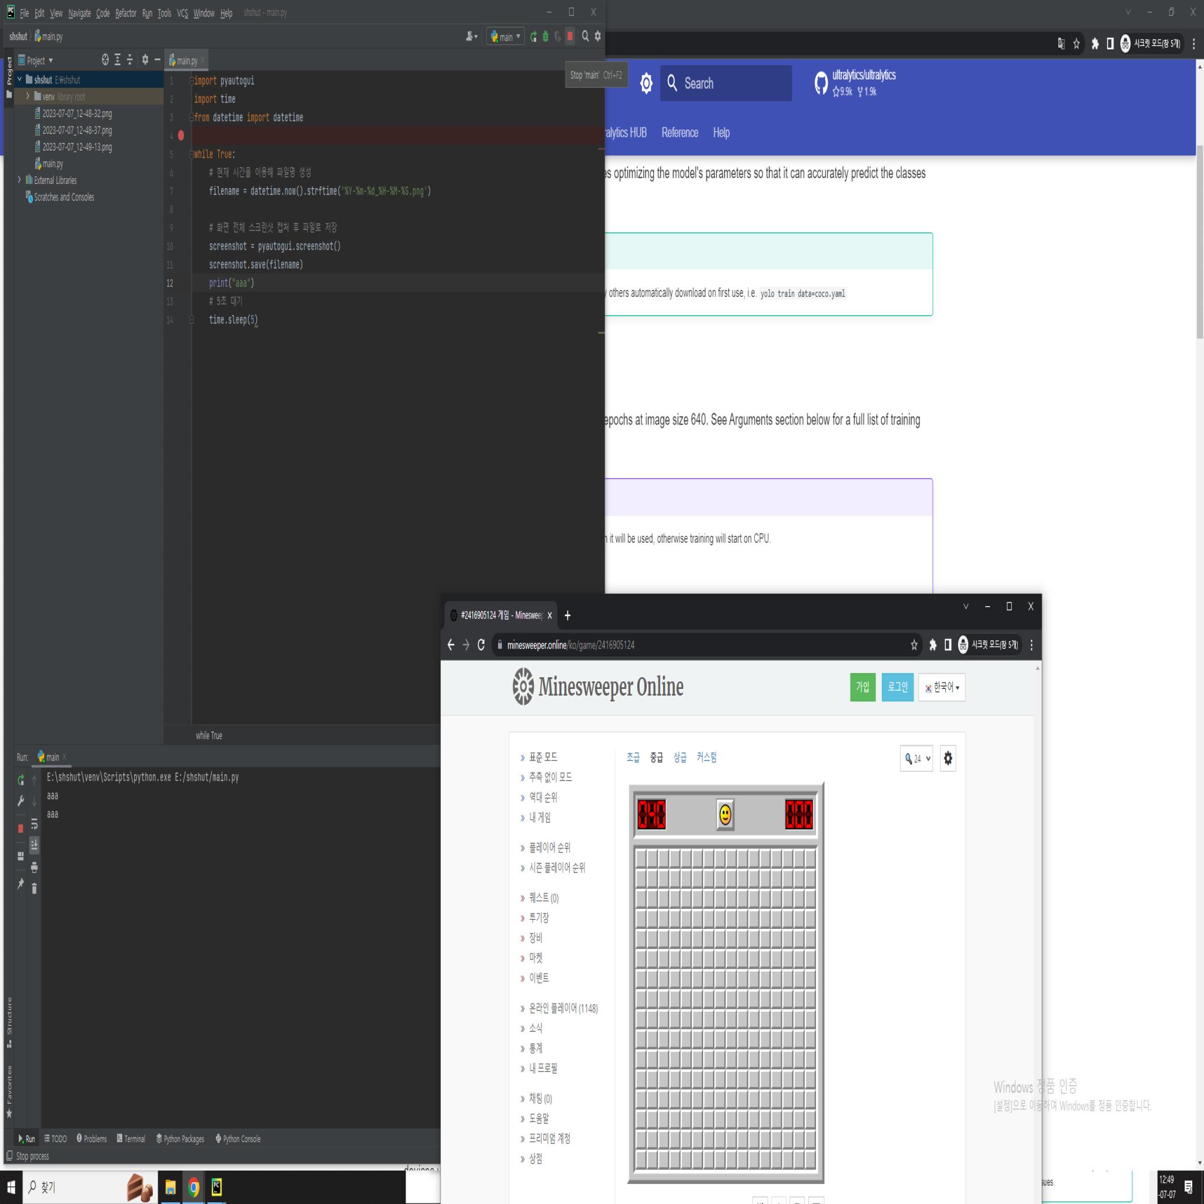
Task: Toggle dark mode sun icon on Ultralytics page
Action: click(x=646, y=83)
